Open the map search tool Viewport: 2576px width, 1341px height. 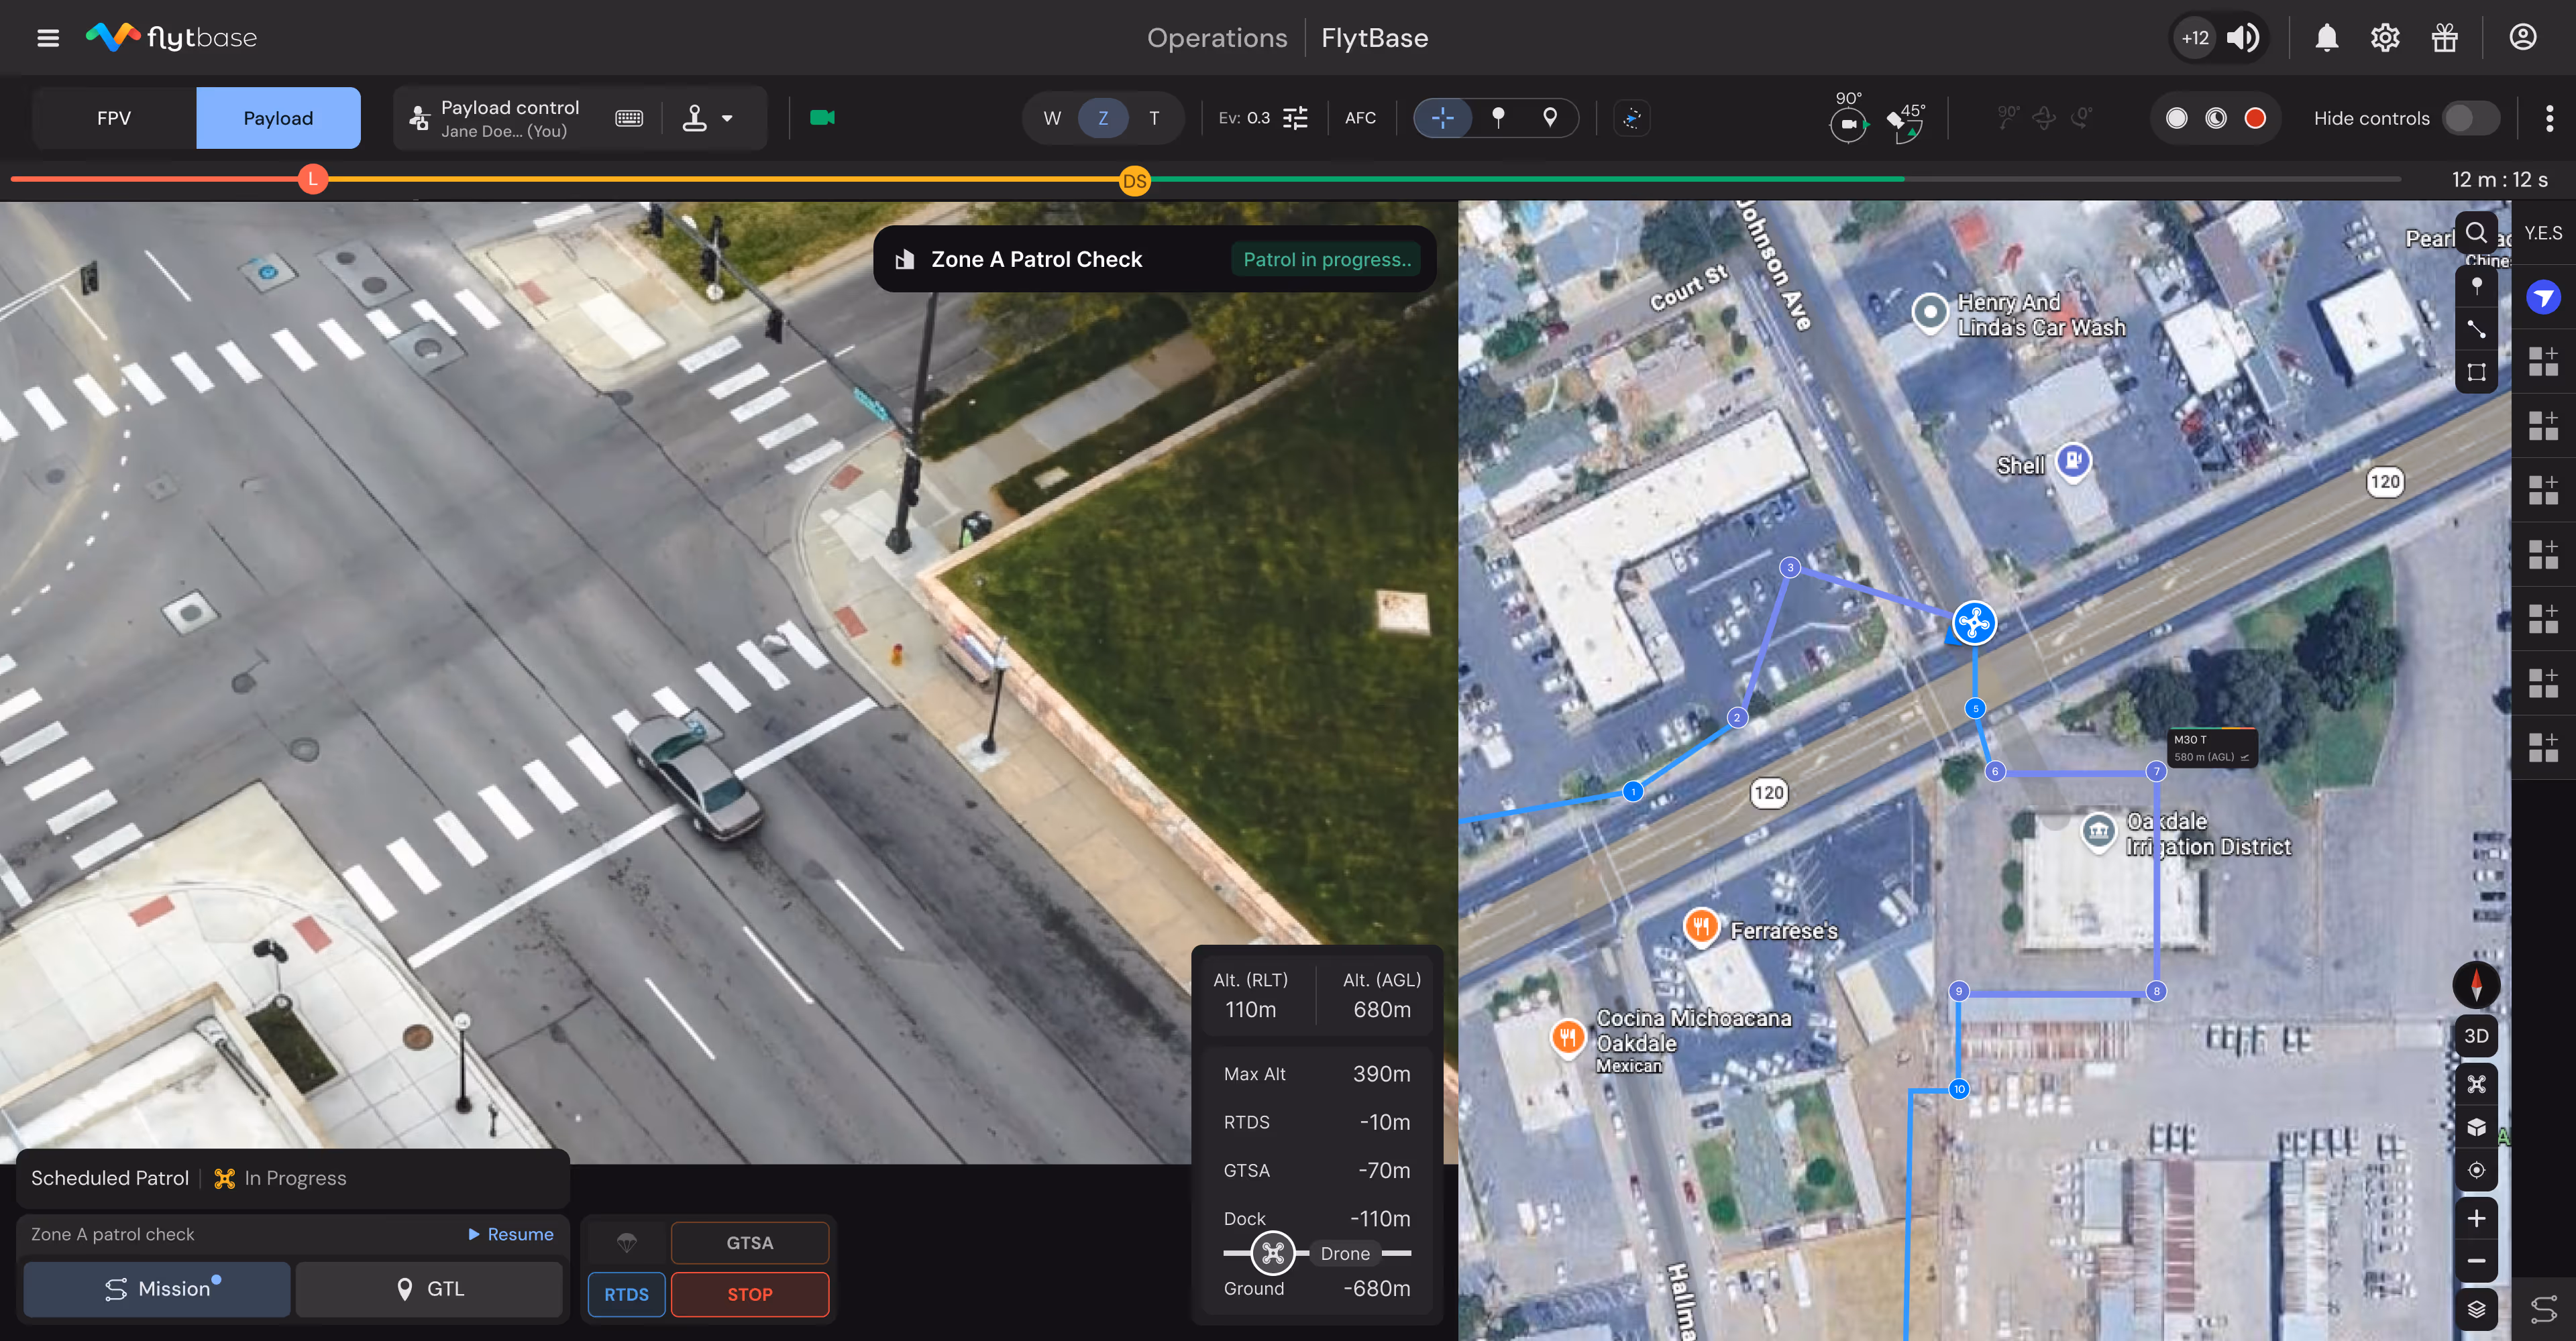[2476, 233]
